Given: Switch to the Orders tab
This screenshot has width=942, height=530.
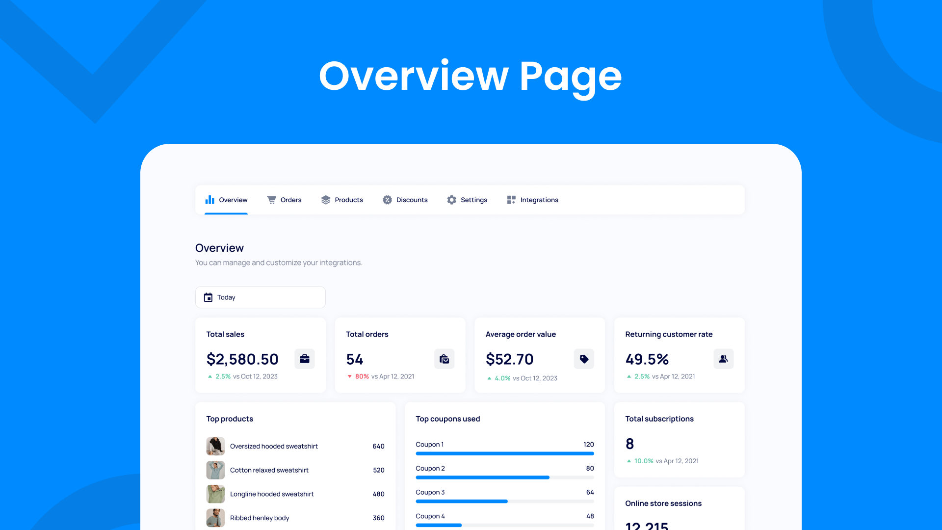Looking at the screenshot, I should (290, 200).
